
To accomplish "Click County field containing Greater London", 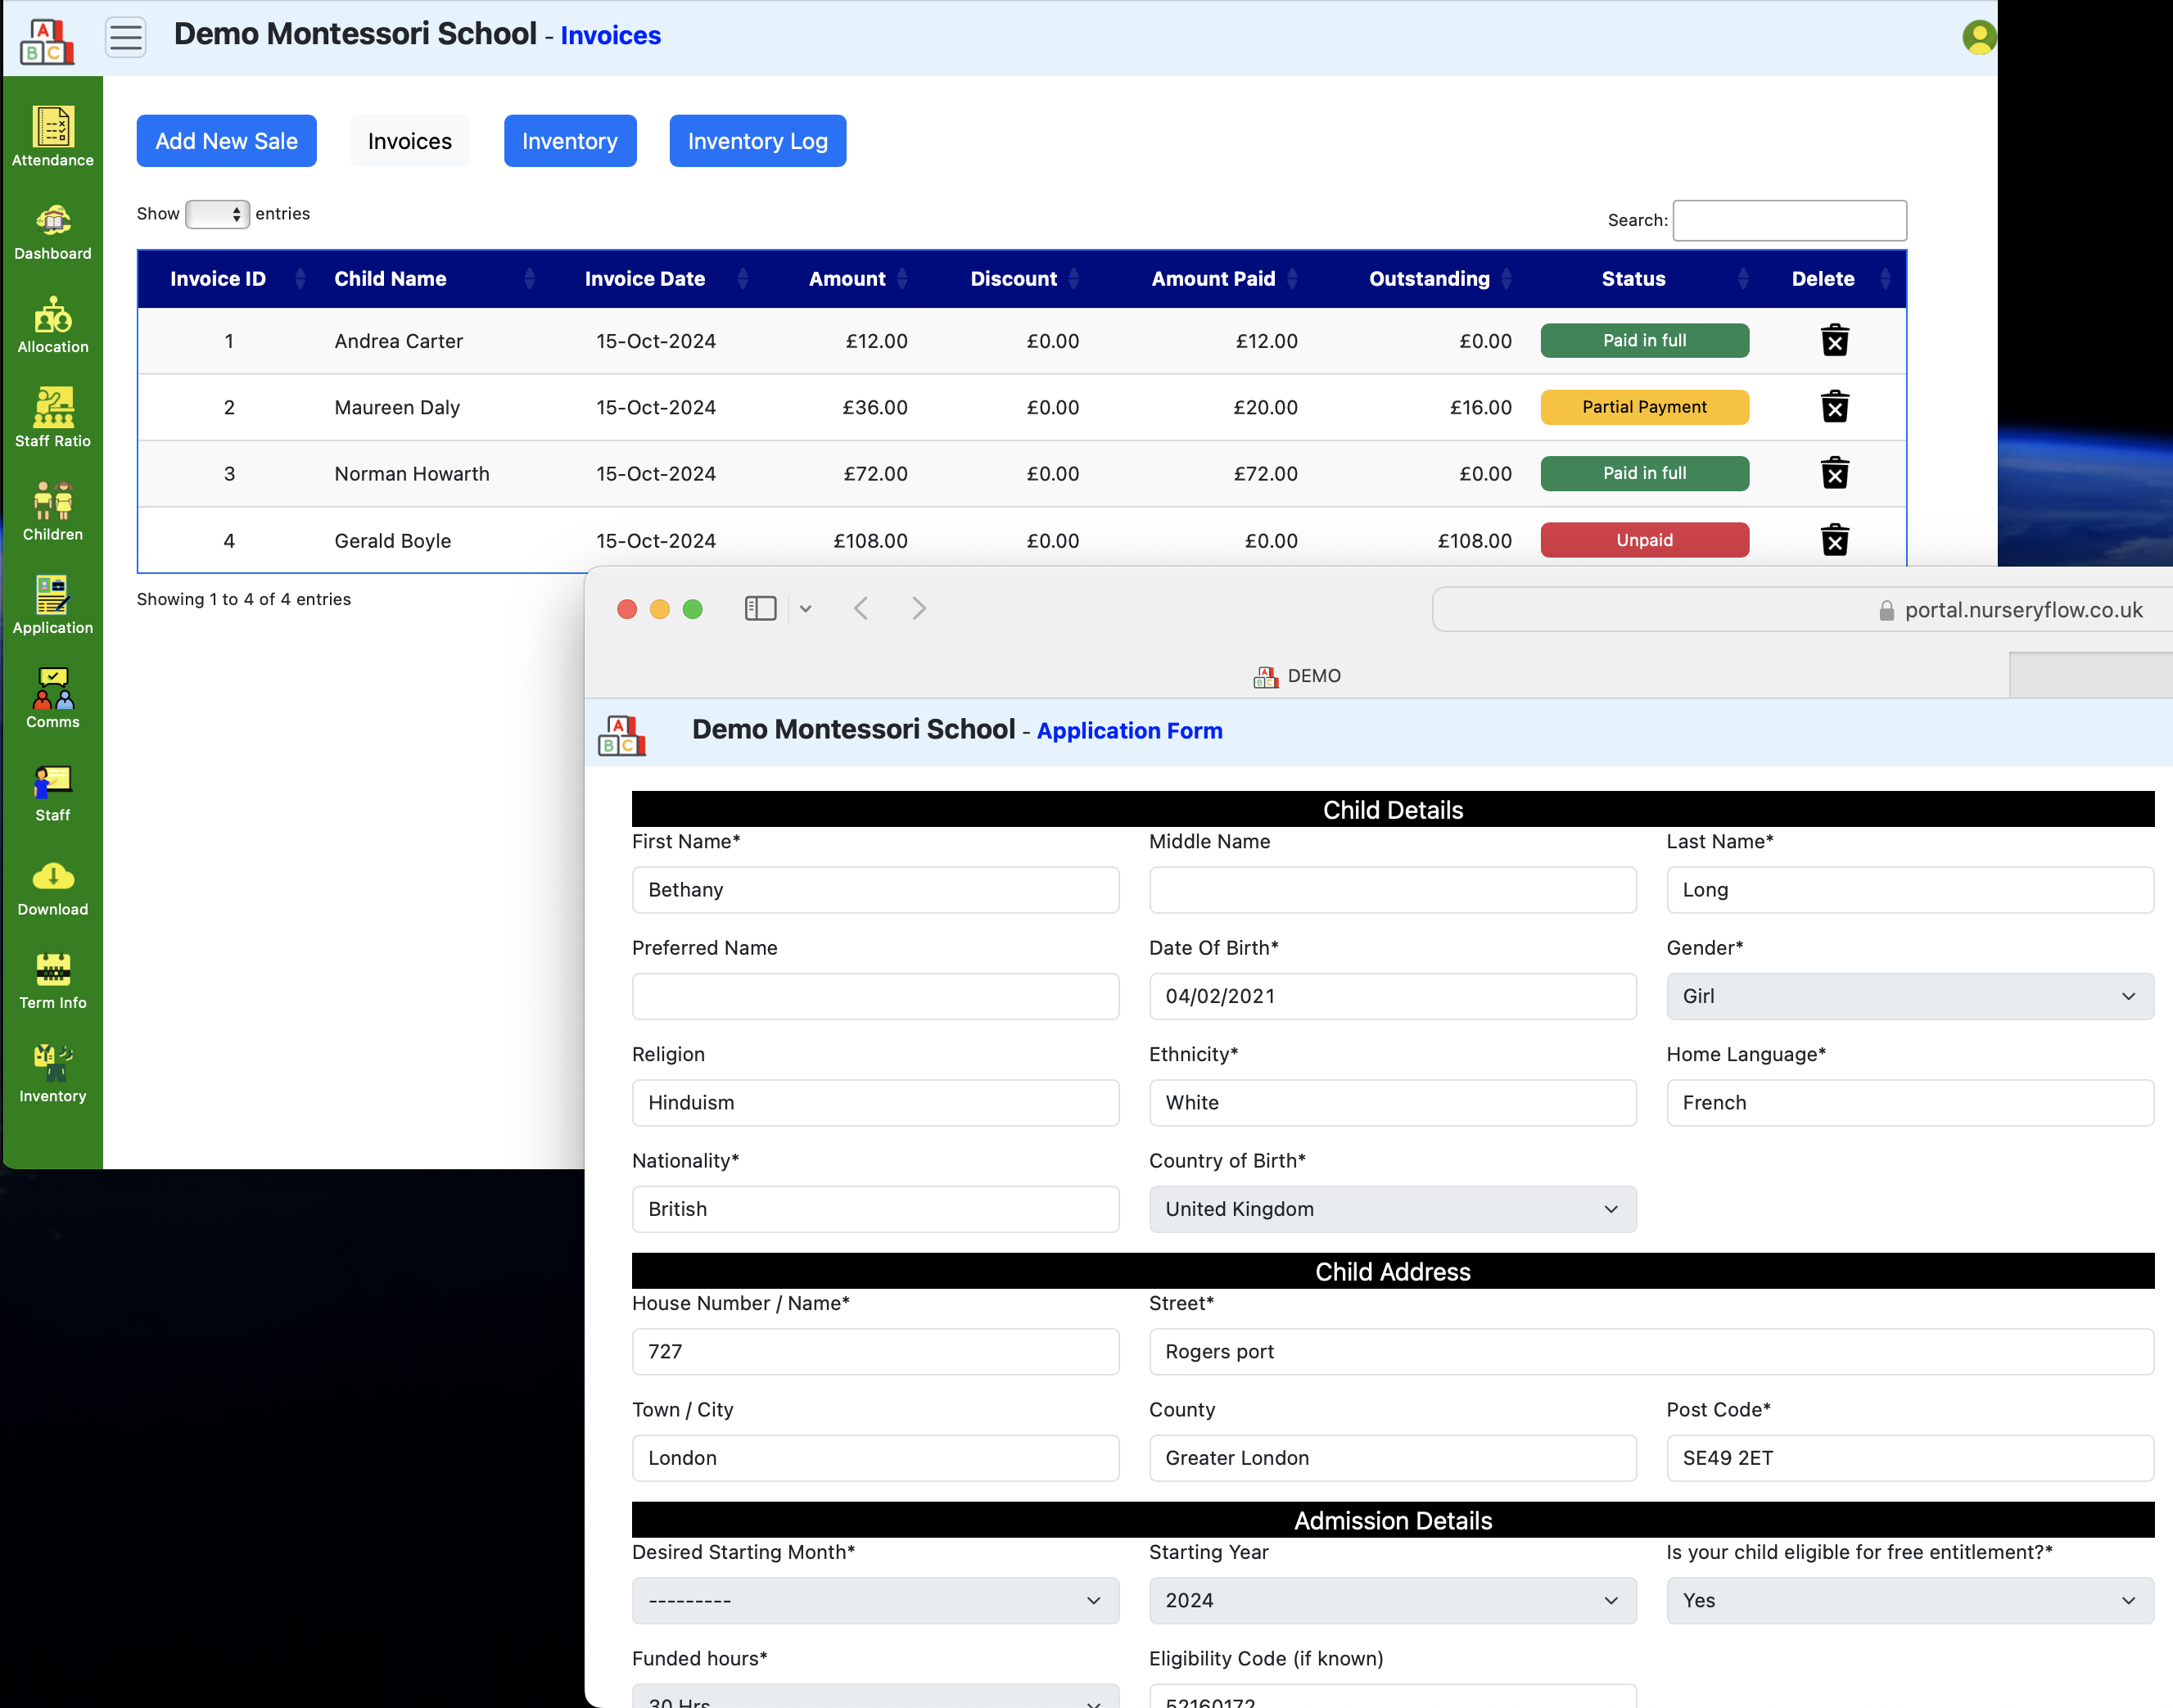I will tap(1392, 1458).
